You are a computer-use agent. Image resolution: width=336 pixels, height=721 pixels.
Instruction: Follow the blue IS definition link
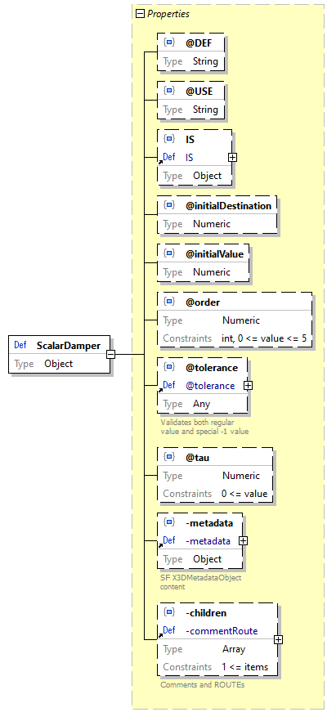coord(190,157)
